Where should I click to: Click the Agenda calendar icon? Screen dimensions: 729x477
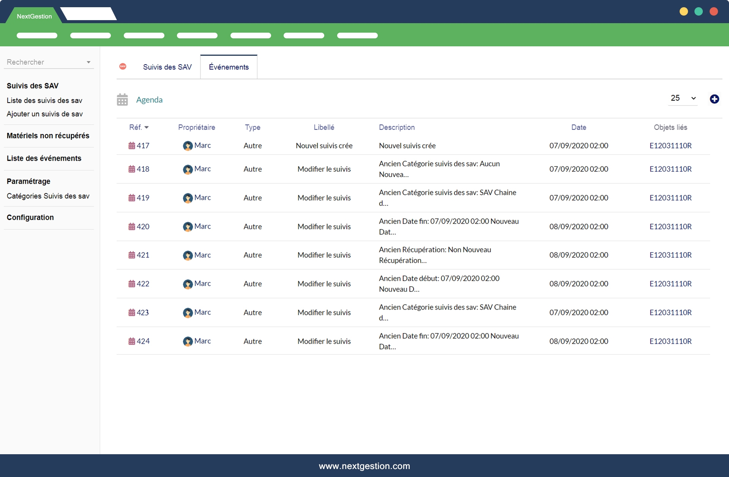[122, 100]
